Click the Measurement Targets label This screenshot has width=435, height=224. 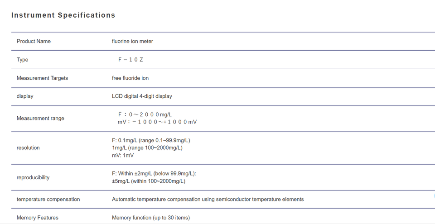42,78
